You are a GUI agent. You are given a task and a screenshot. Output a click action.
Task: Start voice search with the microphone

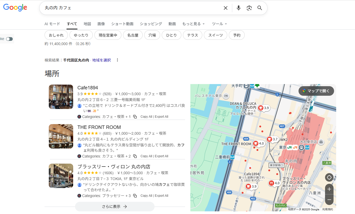238,8
